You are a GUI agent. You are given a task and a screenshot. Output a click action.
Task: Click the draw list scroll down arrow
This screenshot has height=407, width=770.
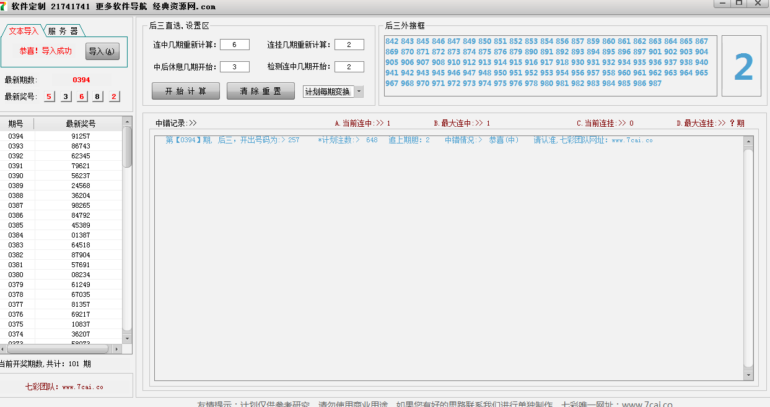pyautogui.click(x=128, y=338)
